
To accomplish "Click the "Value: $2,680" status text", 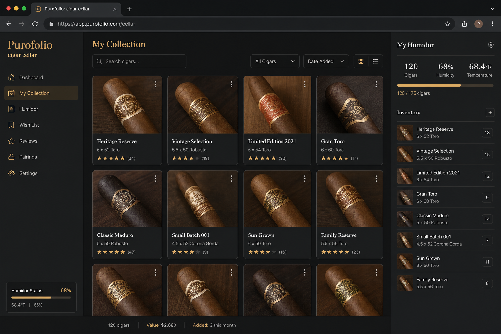I will [x=161, y=325].
